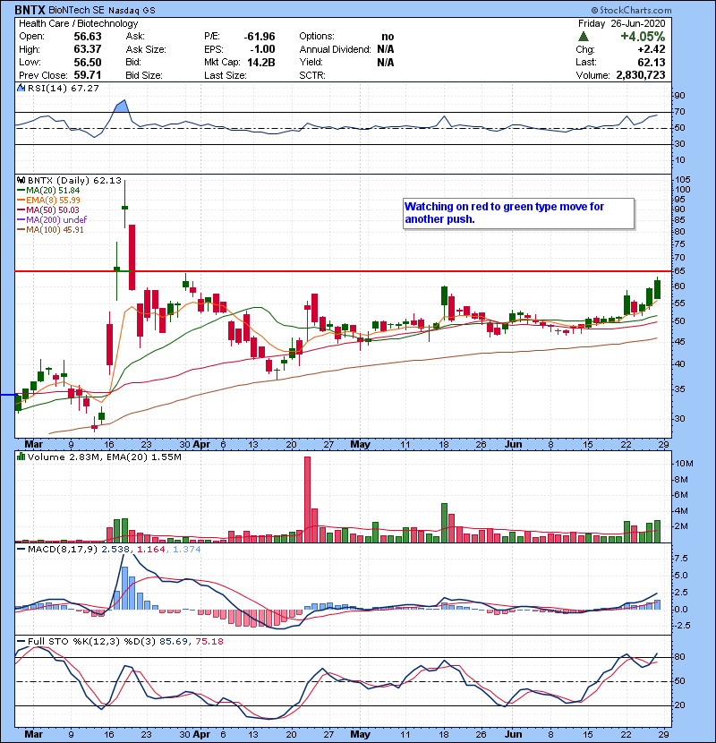The image size is (716, 743).
Task: Click the annotation box about red to green move
Action: [x=518, y=214]
